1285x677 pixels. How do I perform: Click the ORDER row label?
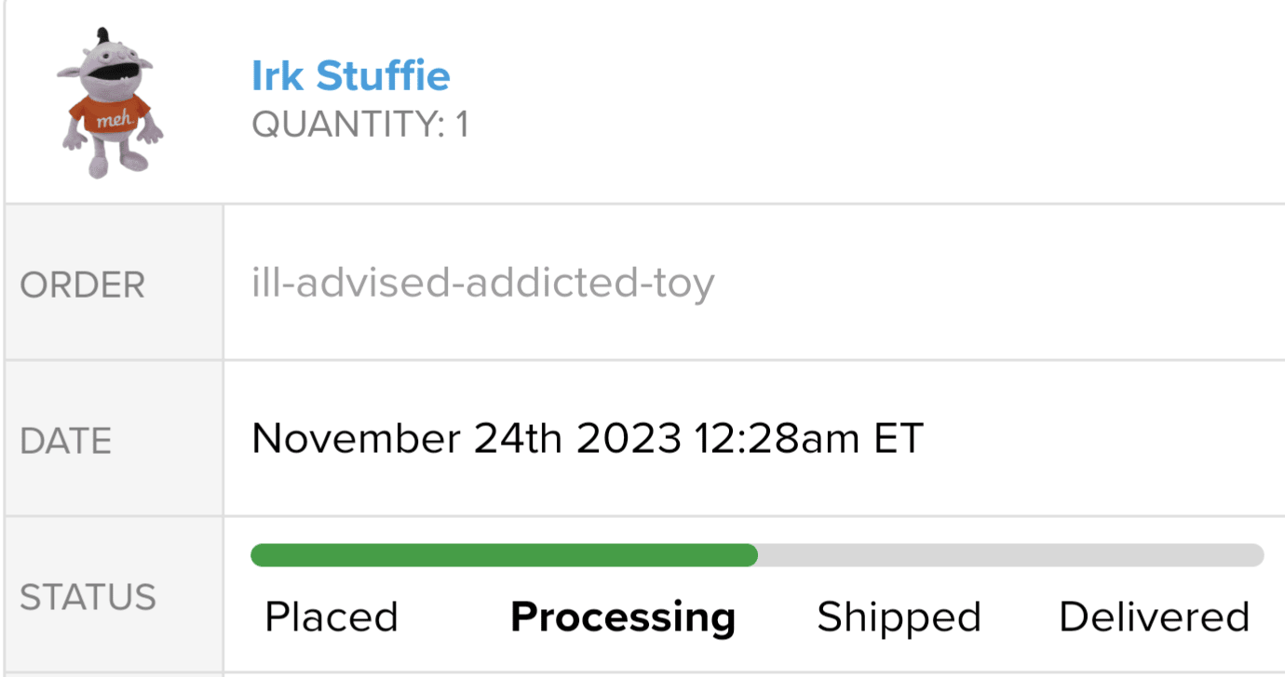83,285
